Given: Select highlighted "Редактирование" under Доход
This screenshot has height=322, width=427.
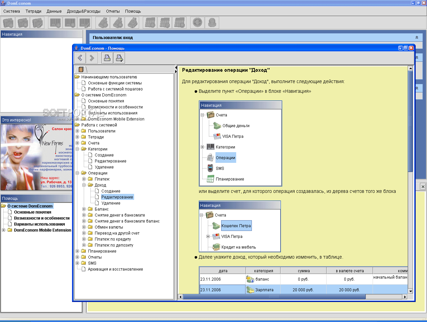Looking at the screenshot, I should pos(117,197).
